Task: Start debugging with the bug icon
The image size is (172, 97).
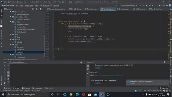Action: (144, 5)
